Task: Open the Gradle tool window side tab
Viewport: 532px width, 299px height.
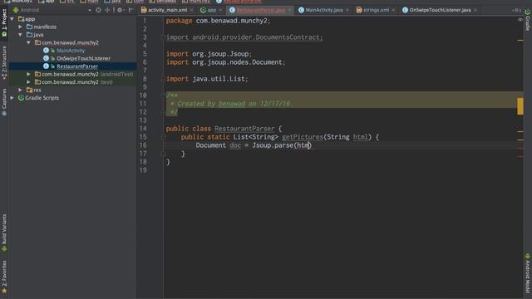Action: pyautogui.click(x=528, y=20)
